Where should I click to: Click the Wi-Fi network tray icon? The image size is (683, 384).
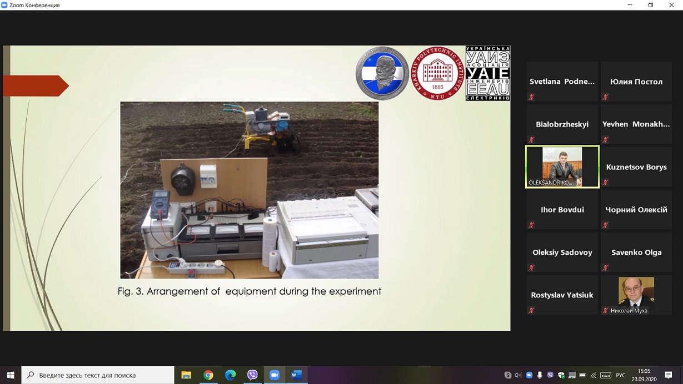[x=594, y=376]
